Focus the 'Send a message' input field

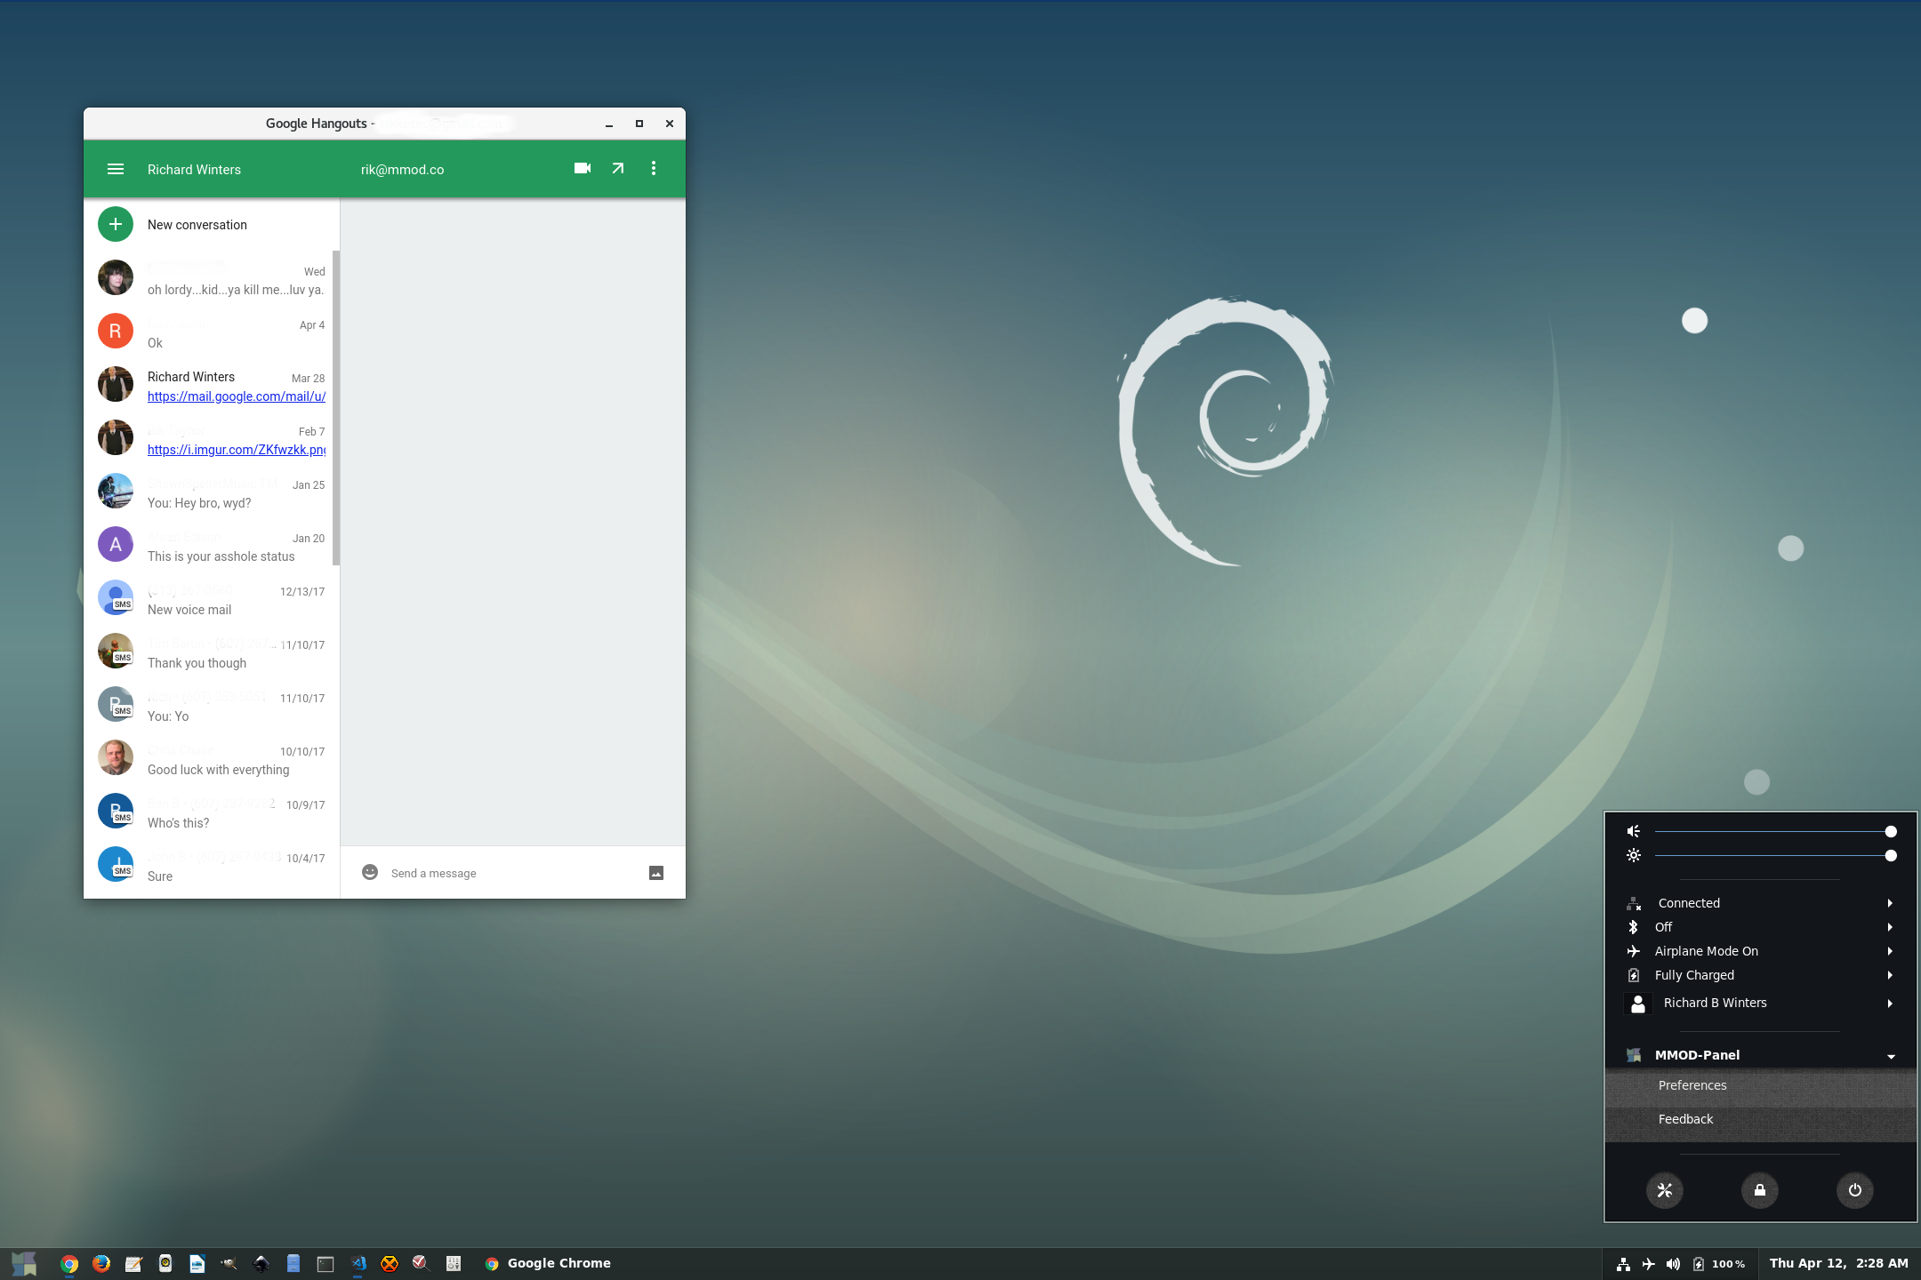coord(514,873)
